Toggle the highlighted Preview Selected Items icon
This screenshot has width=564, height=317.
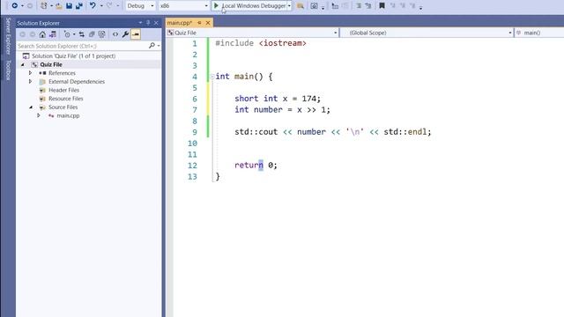[136, 34]
